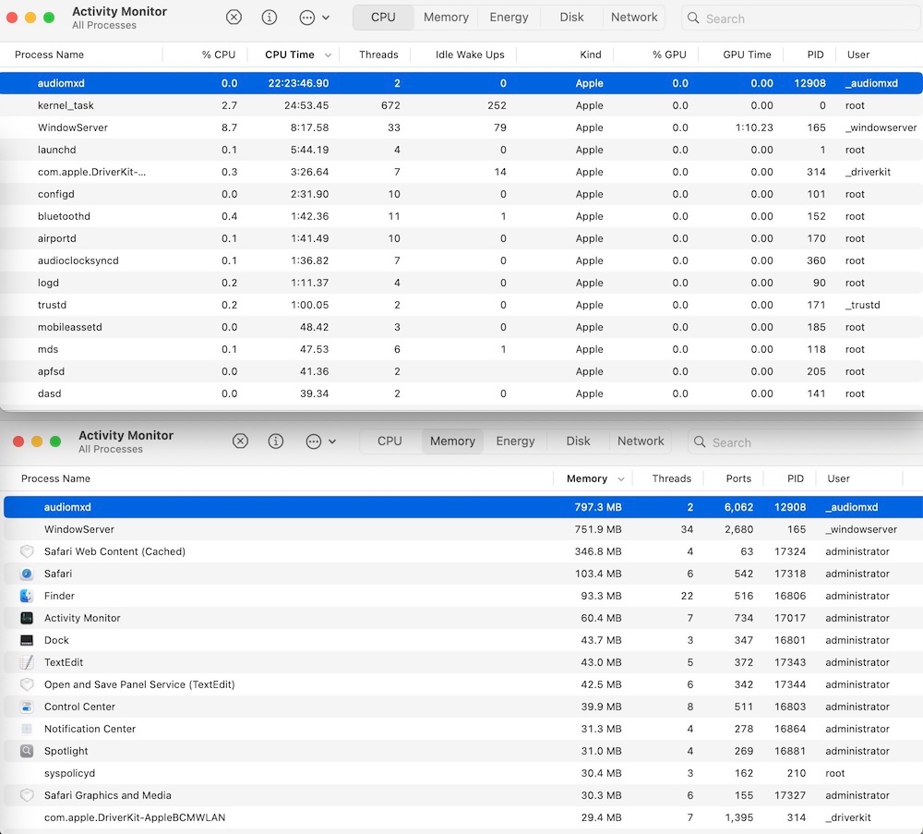Select the WindowServer row in the Memory window

coord(463,529)
